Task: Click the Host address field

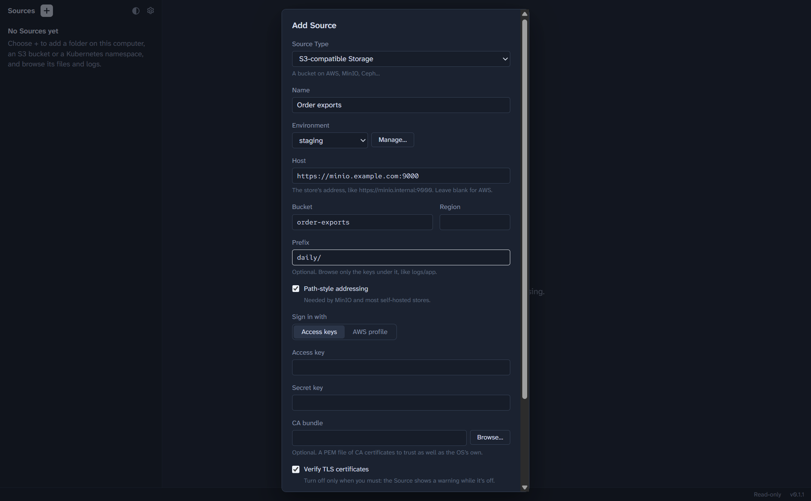Action: point(401,176)
